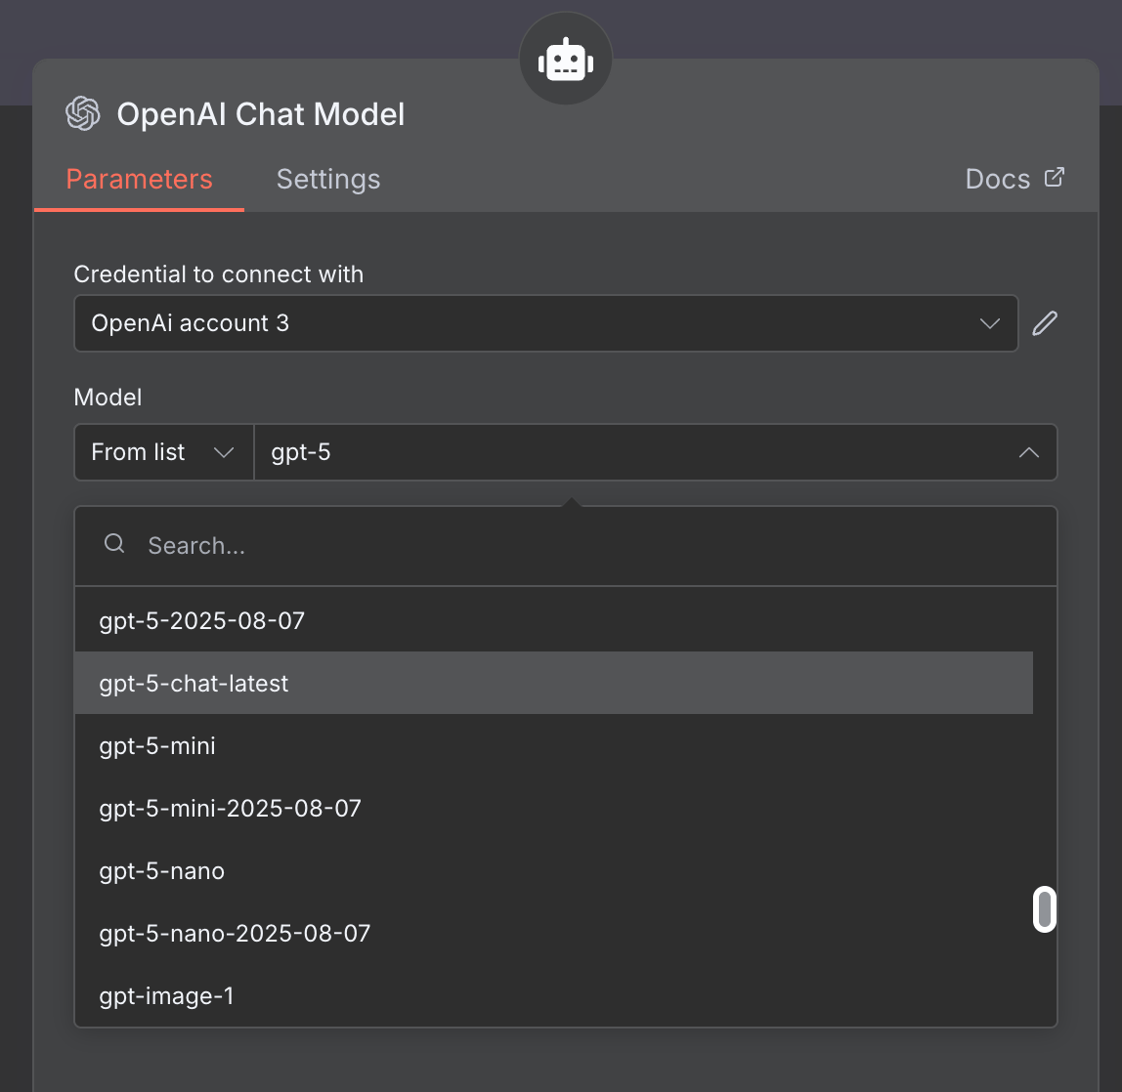
Task: Focus the model Search field
Action: tap(586, 545)
